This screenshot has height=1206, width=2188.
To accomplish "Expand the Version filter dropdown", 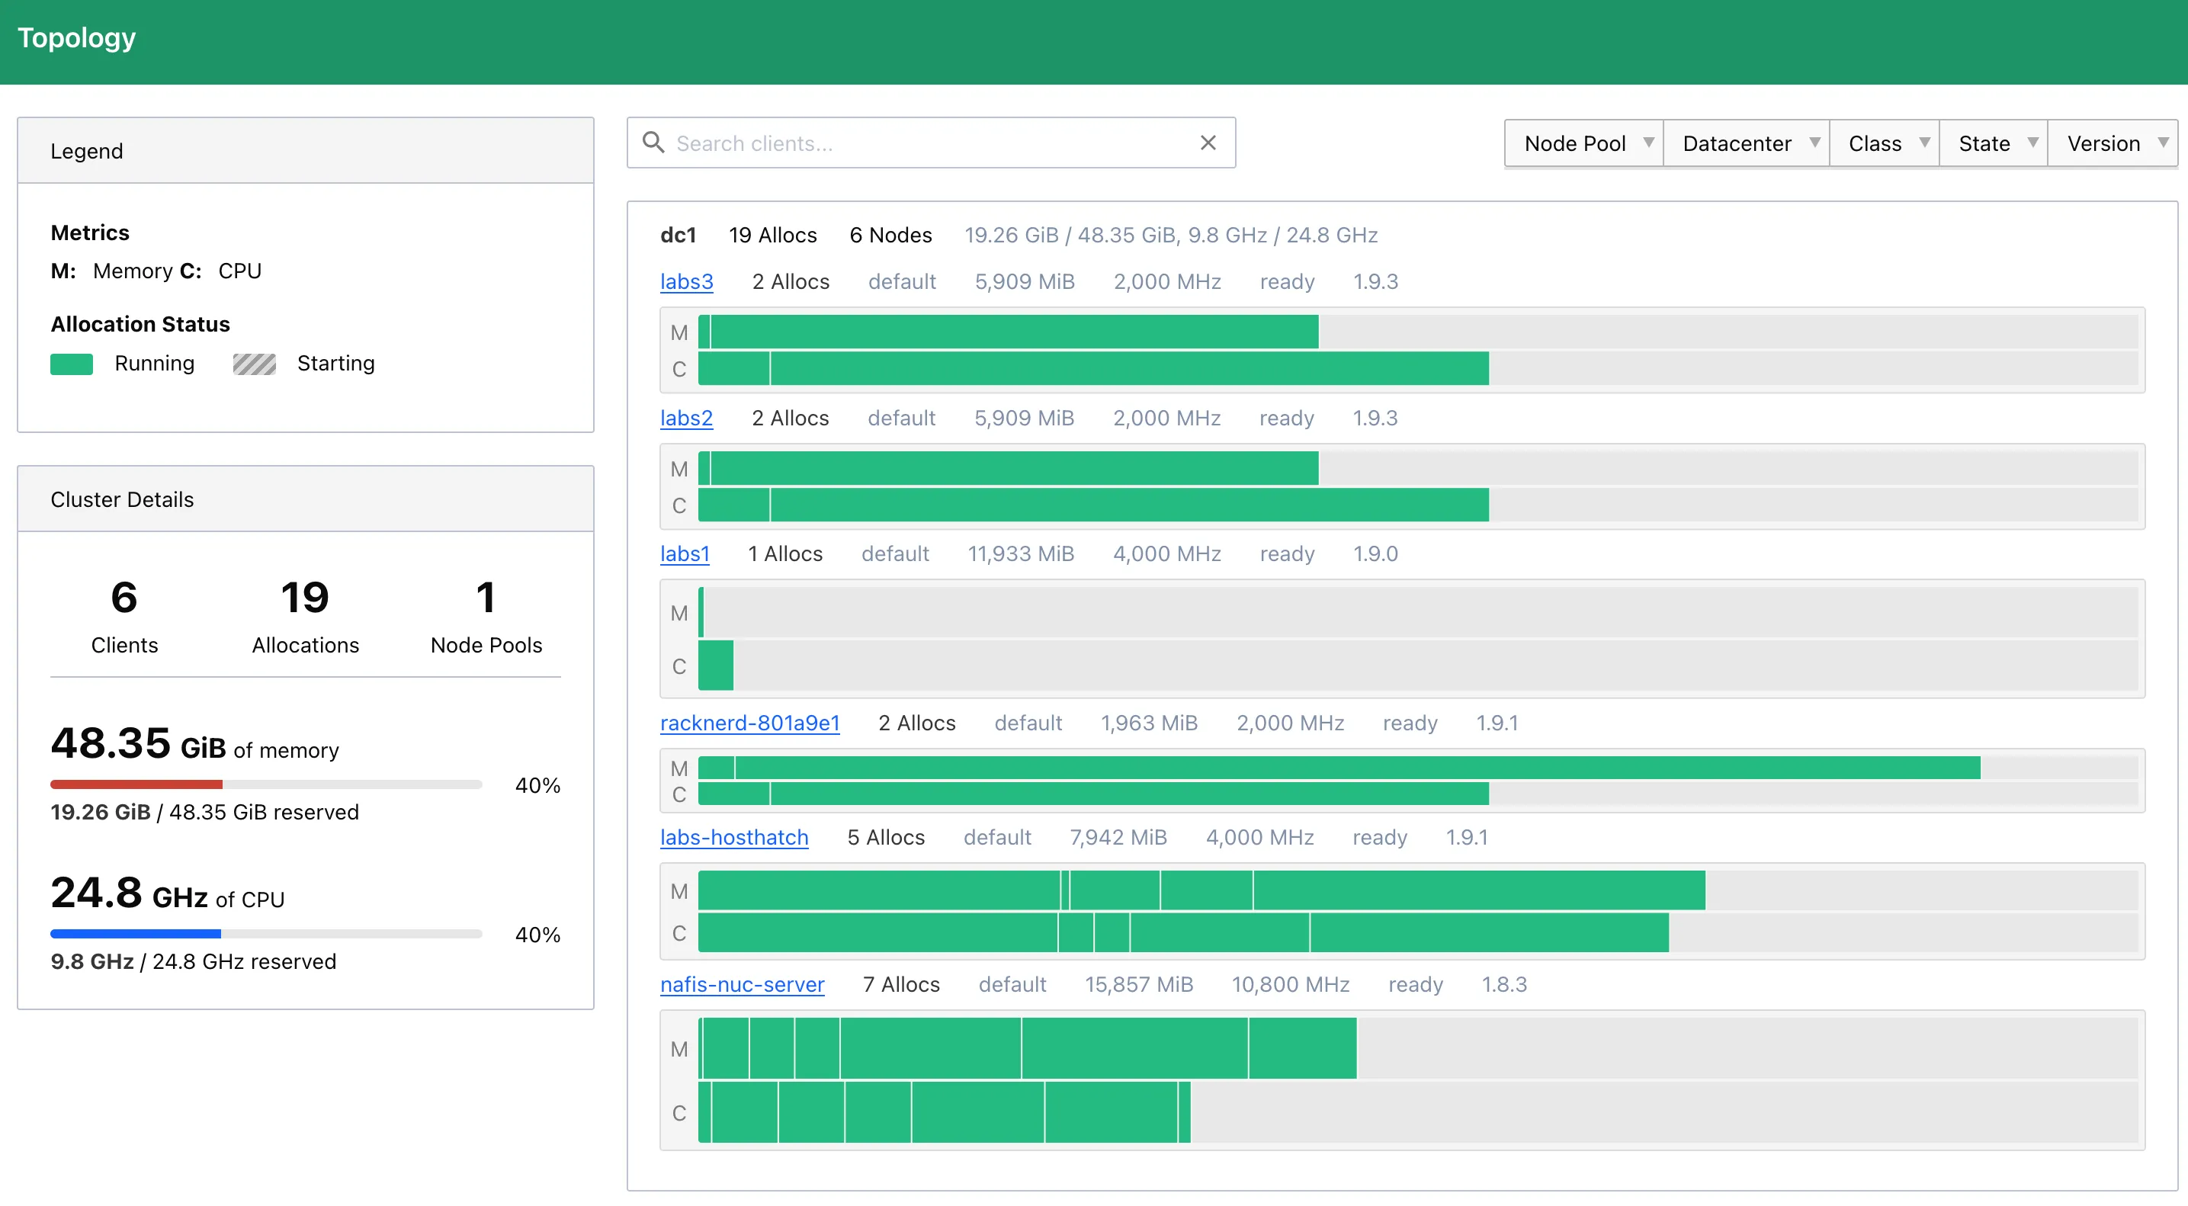I will click(x=2113, y=143).
